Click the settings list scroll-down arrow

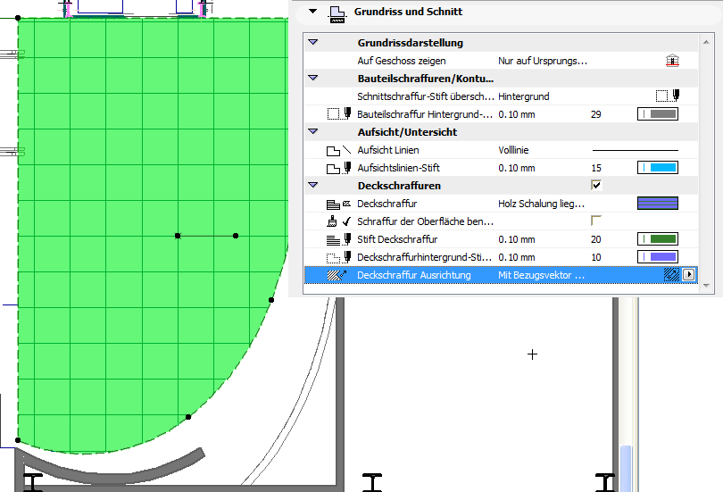[706, 285]
